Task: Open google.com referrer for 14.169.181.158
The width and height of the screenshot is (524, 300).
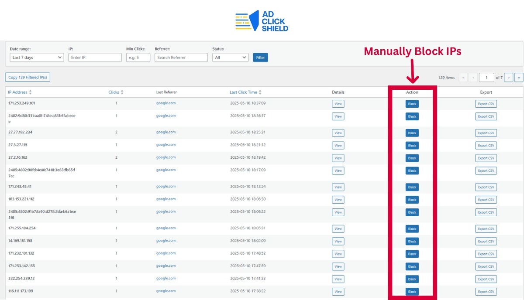Action: tap(166, 241)
